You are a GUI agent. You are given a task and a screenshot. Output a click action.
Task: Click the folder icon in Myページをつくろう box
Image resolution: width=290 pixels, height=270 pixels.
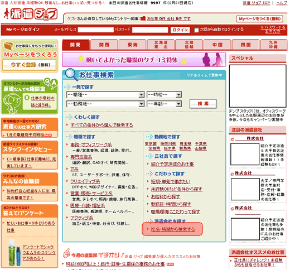coord(8,46)
